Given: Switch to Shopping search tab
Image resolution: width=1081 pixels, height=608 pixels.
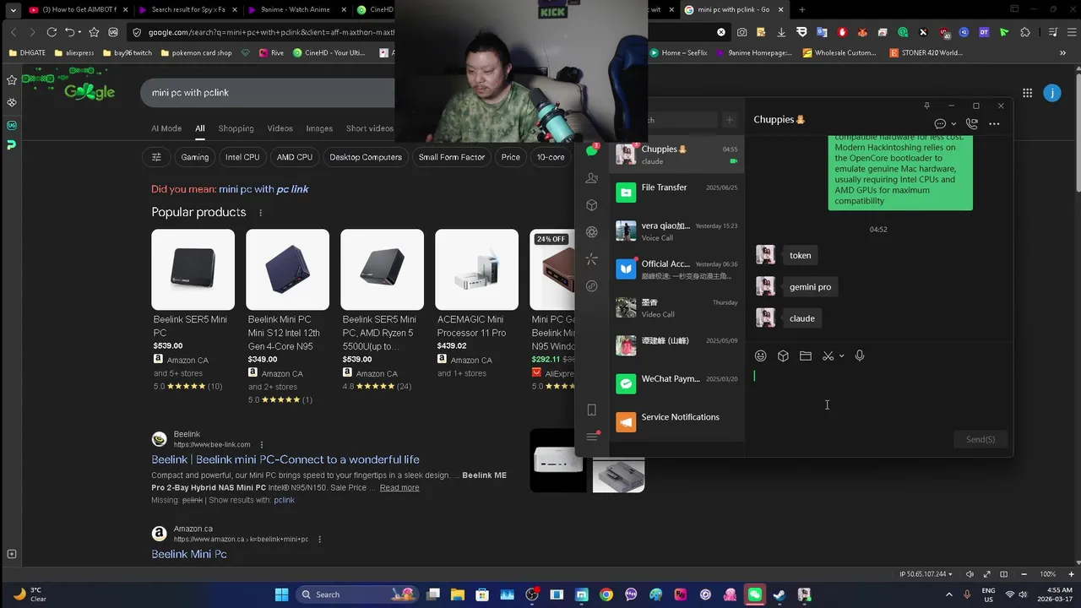Looking at the screenshot, I should click(x=236, y=128).
